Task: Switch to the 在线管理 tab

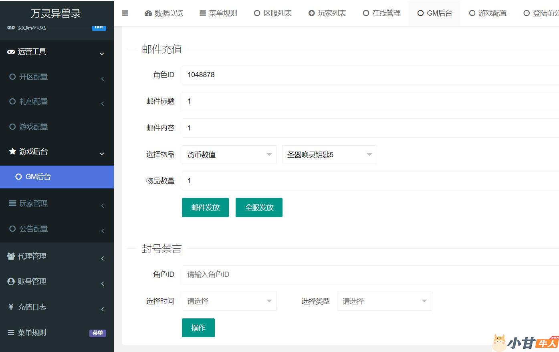Action: [382, 13]
